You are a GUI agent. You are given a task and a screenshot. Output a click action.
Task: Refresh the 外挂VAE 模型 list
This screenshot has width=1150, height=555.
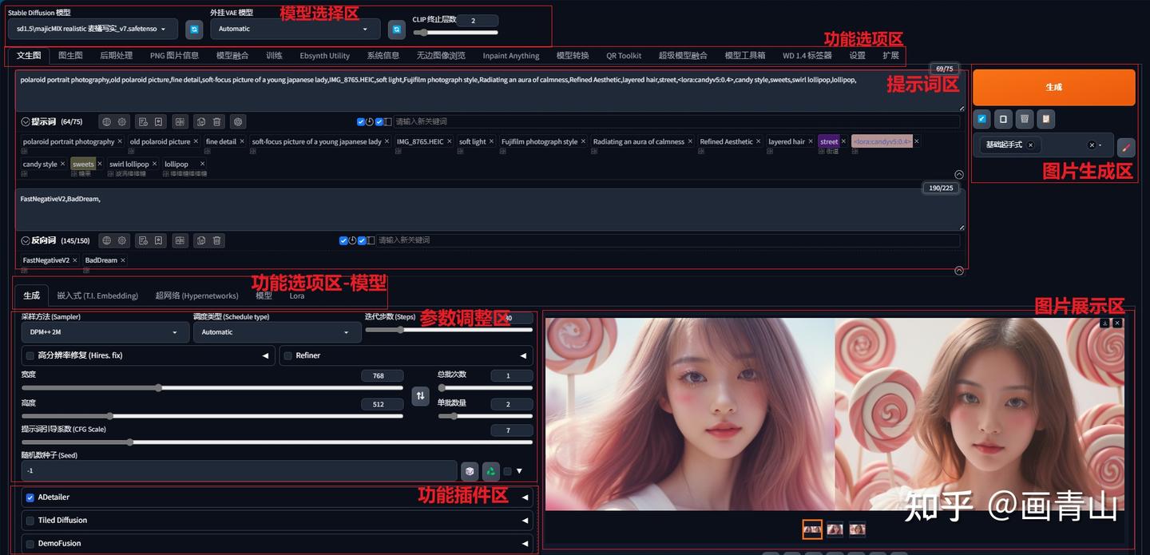(x=397, y=28)
